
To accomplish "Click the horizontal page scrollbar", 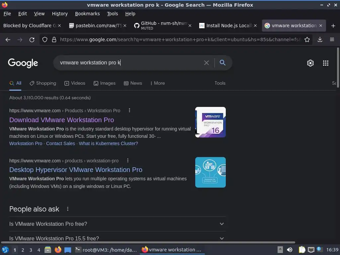I will (x=148, y=242).
